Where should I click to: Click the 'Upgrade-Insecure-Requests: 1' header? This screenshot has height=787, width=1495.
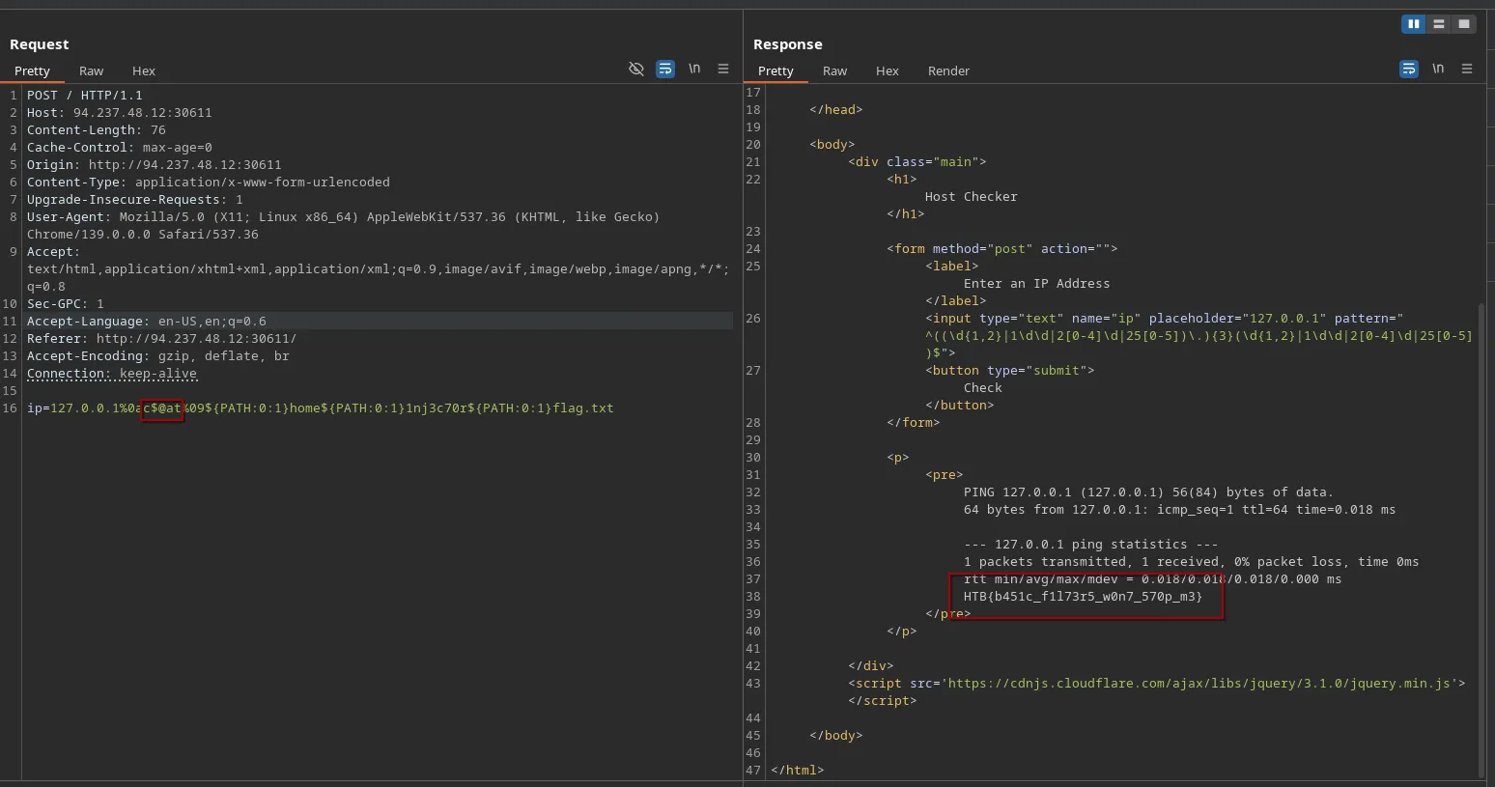click(135, 200)
